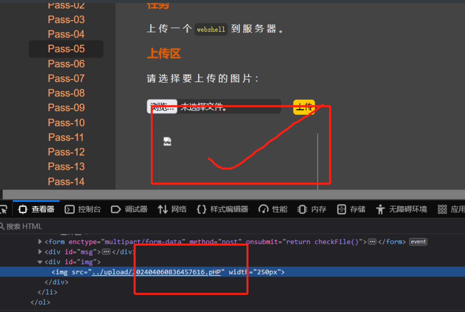The width and height of the screenshot is (465, 312).
Task: Open Pass-13 in the sidebar
Action: tap(66, 166)
